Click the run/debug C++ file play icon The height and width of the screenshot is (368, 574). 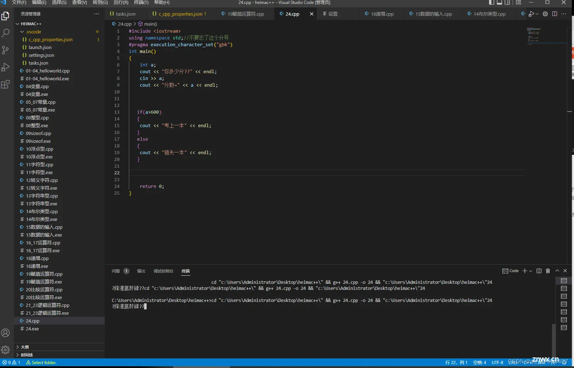tap(531, 14)
